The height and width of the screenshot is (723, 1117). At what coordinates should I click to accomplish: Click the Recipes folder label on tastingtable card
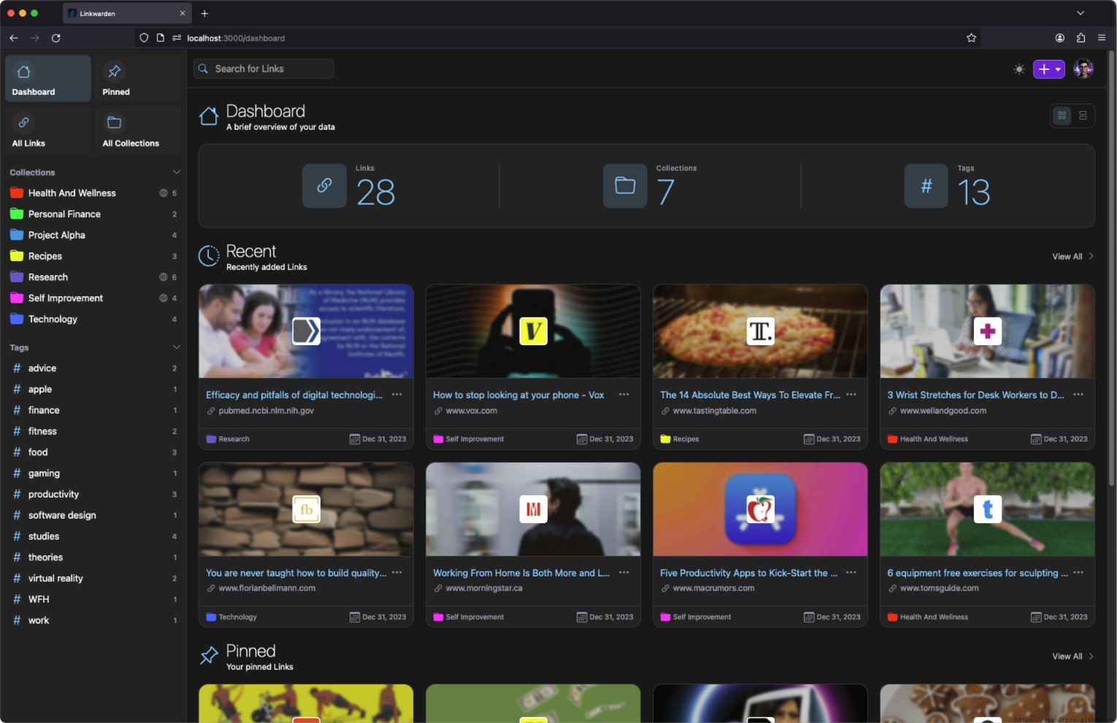680,439
